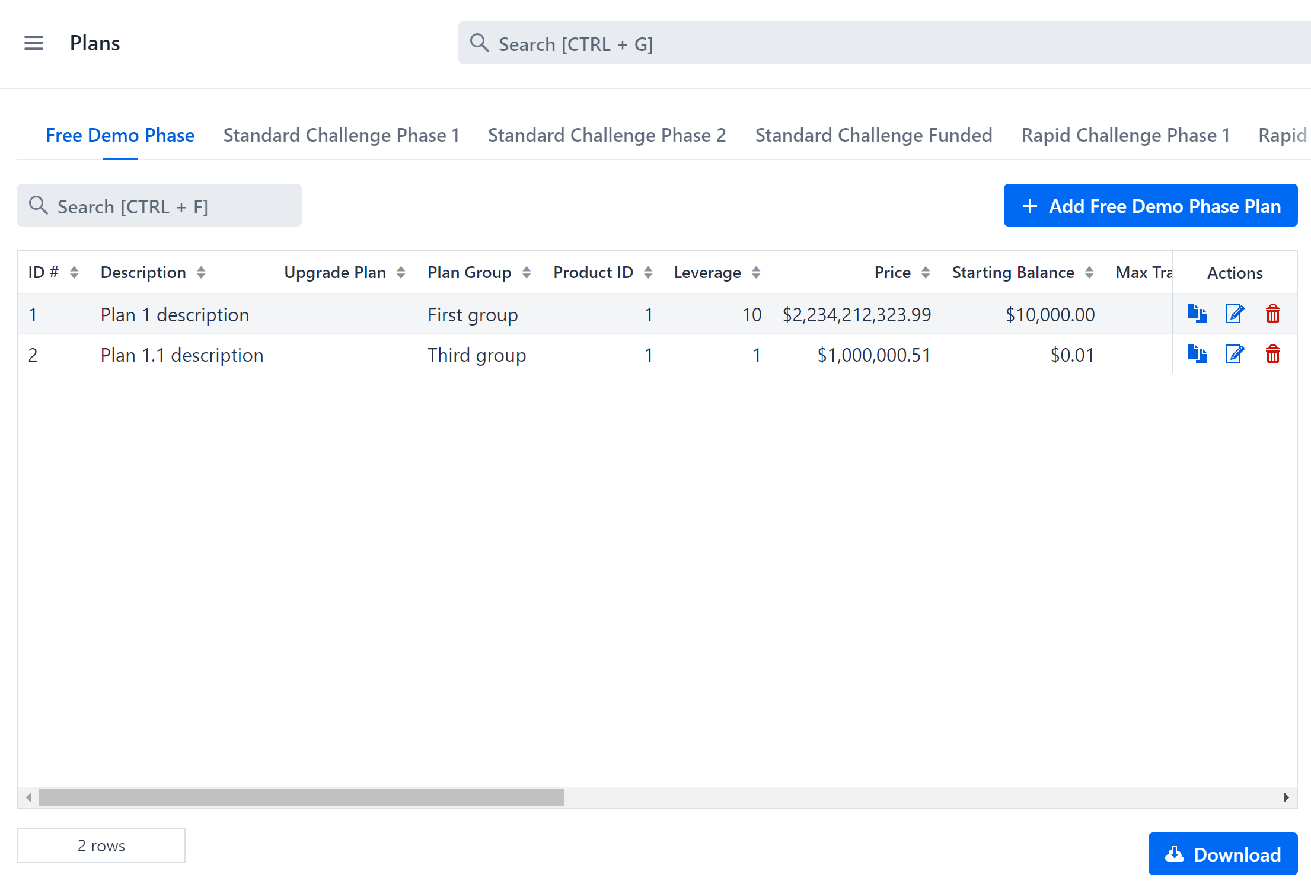
Task: Sort the table by Price column
Action: tap(926, 272)
